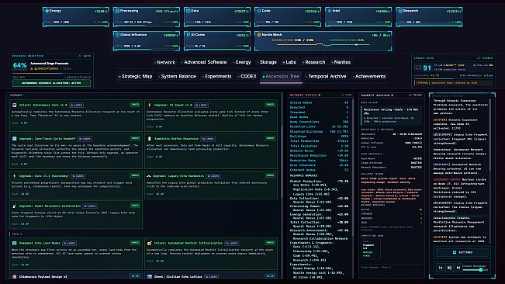
Task: Click the Symbiotic Buffer Reservoir icon
Action: (149, 139)
